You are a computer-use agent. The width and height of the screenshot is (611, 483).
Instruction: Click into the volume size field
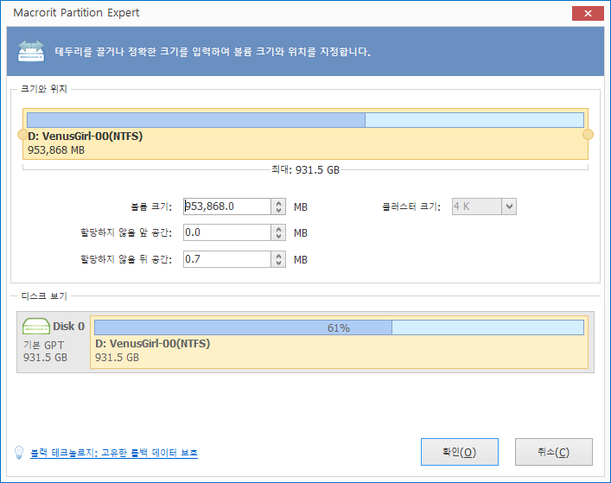227,207
